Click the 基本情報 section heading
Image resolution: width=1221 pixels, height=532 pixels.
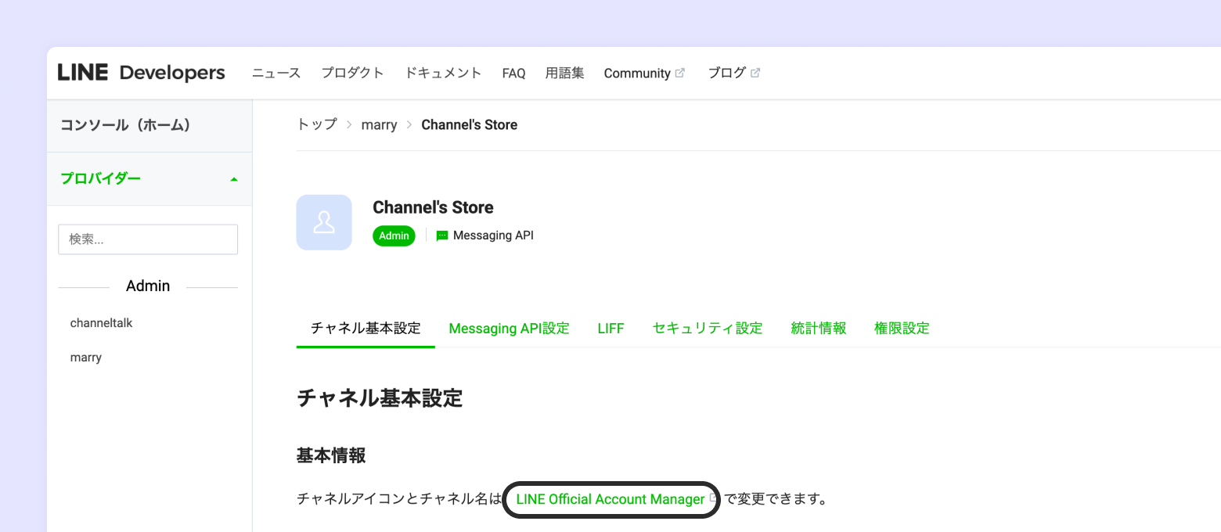pyautogui.click(x=331, y=456)
